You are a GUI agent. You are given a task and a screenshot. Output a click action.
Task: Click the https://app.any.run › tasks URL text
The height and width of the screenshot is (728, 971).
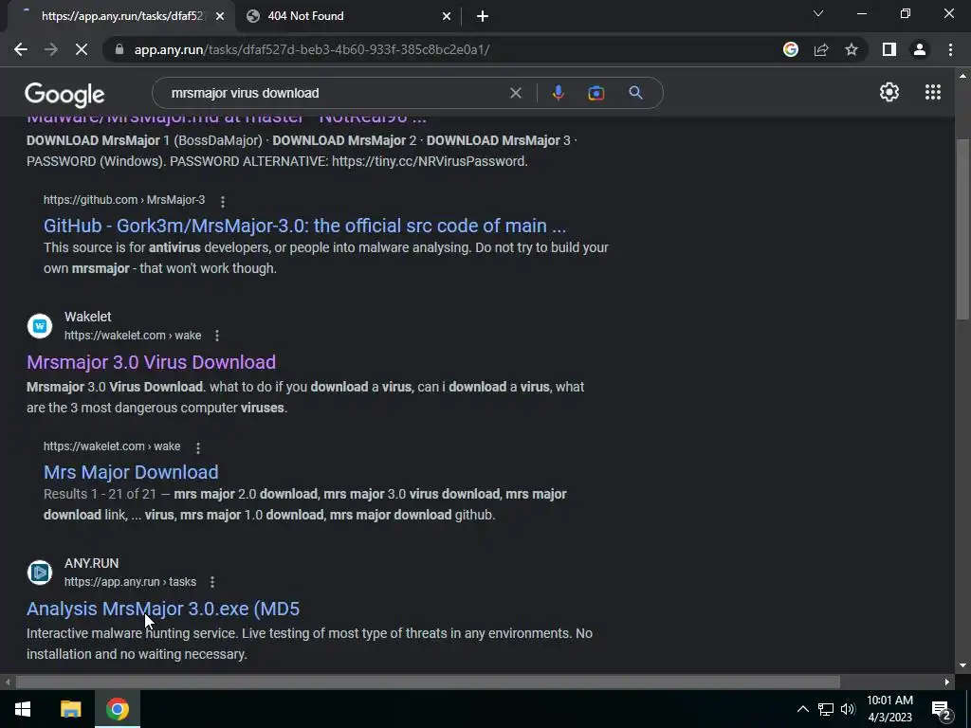pos(130,581)
